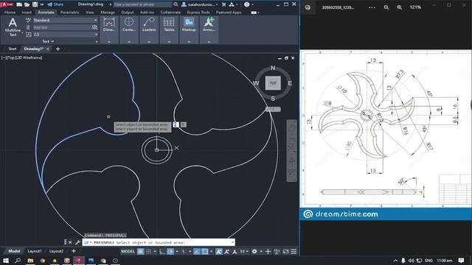The image size is (472, 265).
Task: Toggle snap mode dotted grid icon
Action: [148, 252]
